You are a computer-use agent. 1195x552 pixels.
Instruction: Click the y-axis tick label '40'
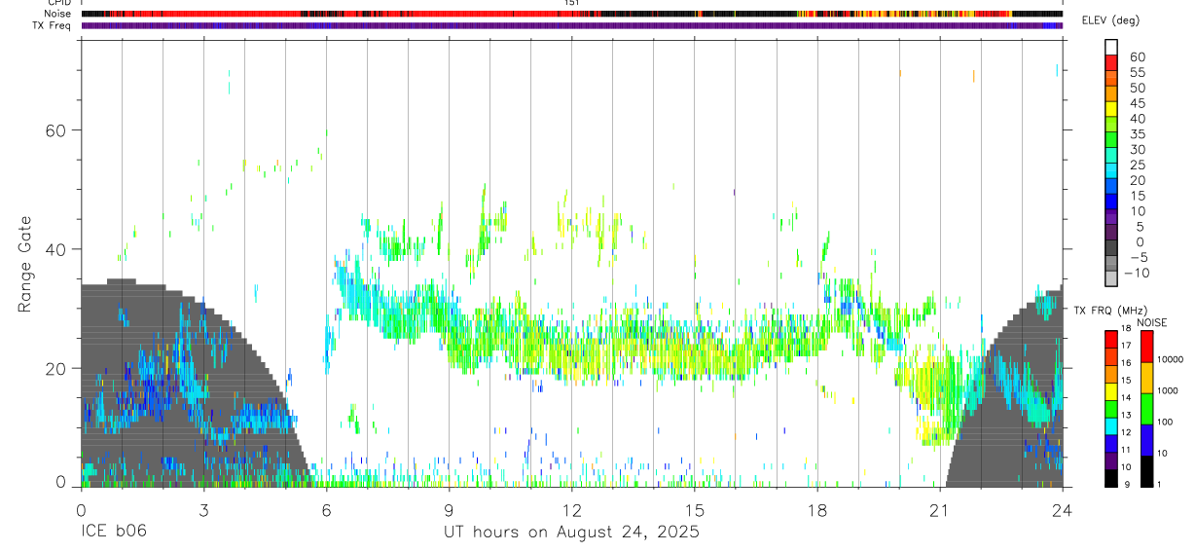(55, 249)
